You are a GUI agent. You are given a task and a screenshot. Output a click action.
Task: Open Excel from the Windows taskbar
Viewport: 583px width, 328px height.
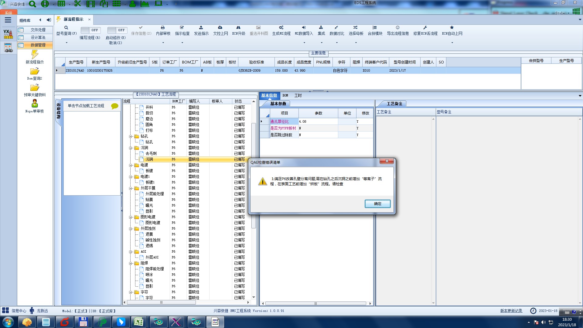pyautogui.click(x=139, y=322)
